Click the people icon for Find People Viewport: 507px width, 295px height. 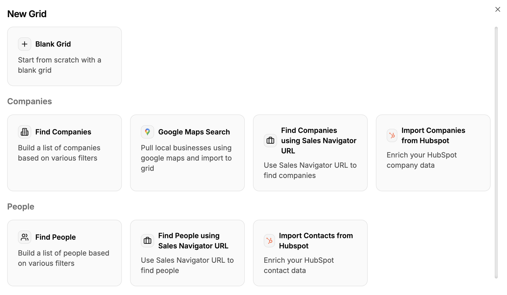25,237
